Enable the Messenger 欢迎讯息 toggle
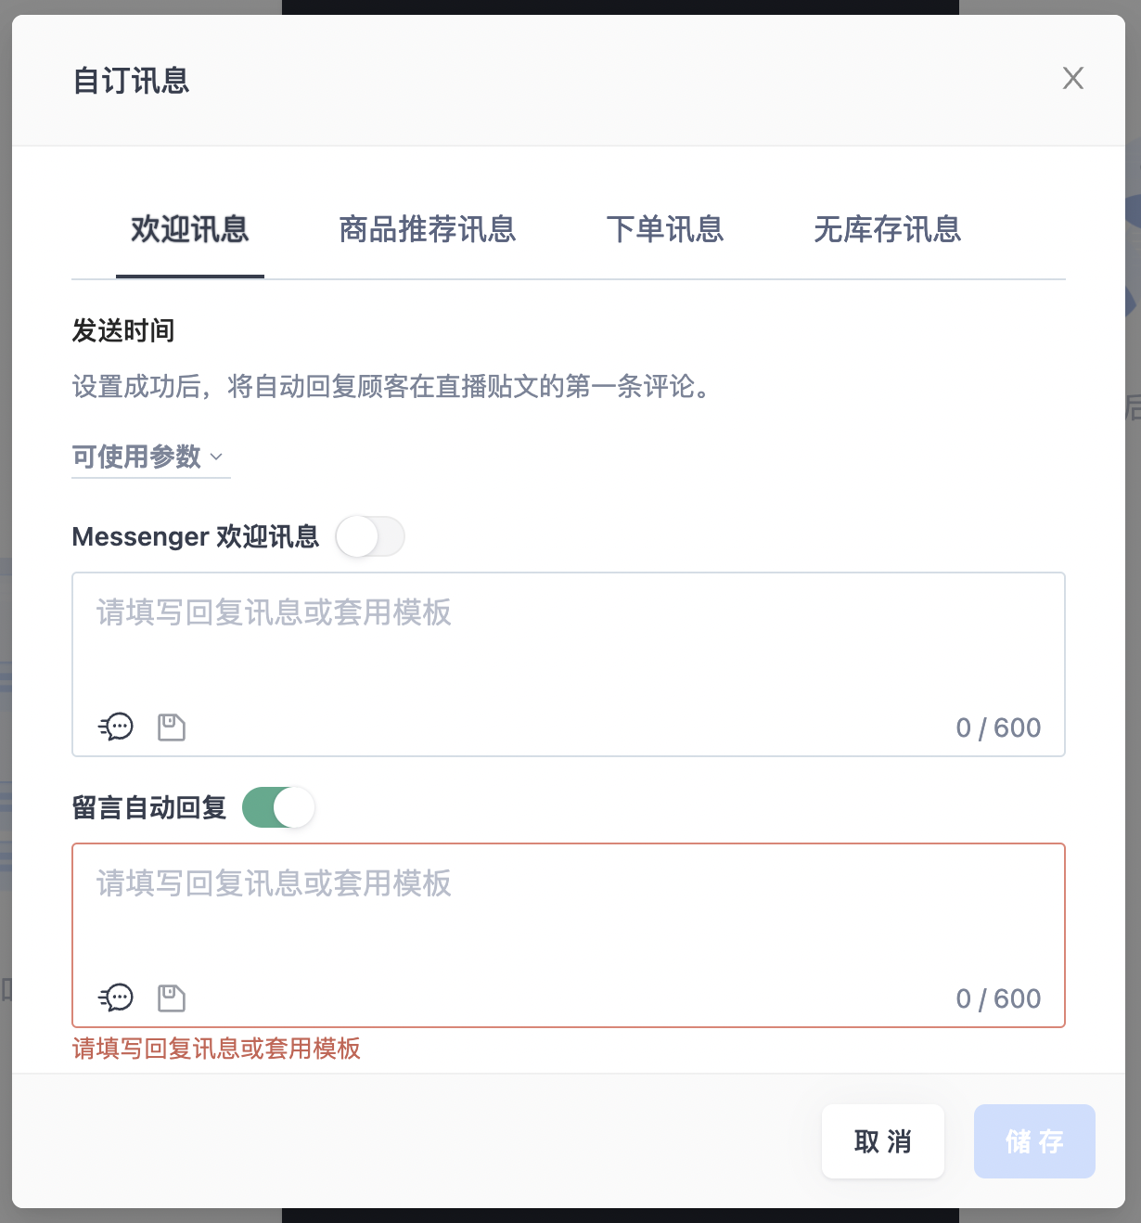Image resolution: width=1141 pixels, height=1223 pixels. (x=370, y=536)
